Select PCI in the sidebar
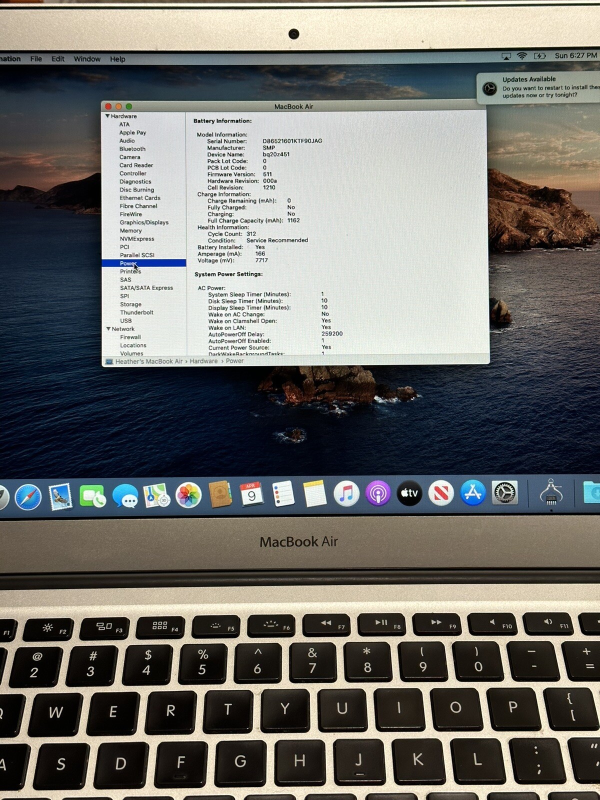The image size is (600, 800). click(124, 247)
